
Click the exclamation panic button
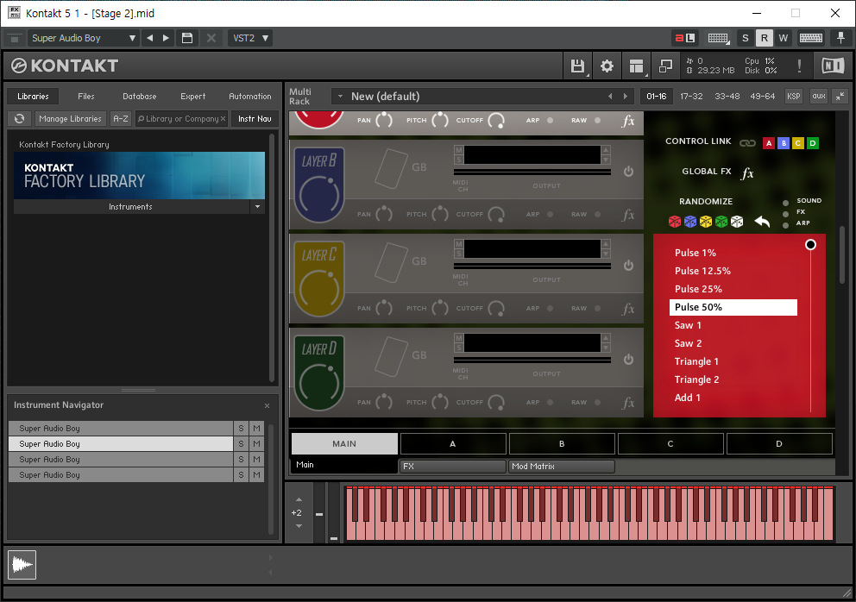pyautogui.click(x=799, y=66)
